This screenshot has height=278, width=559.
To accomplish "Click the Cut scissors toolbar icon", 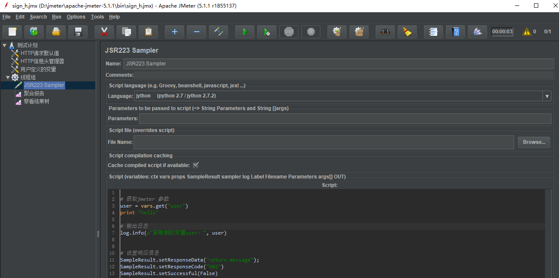I will [x=104, y=32].
